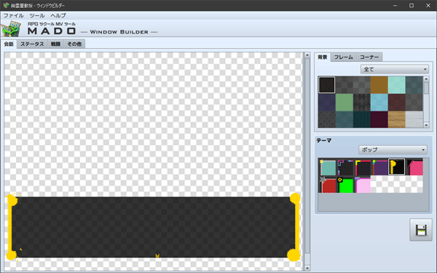Pick the purple theme with rainbow border
The height and width of the screenshot is (273, 437).
click(x=380, y=167)
